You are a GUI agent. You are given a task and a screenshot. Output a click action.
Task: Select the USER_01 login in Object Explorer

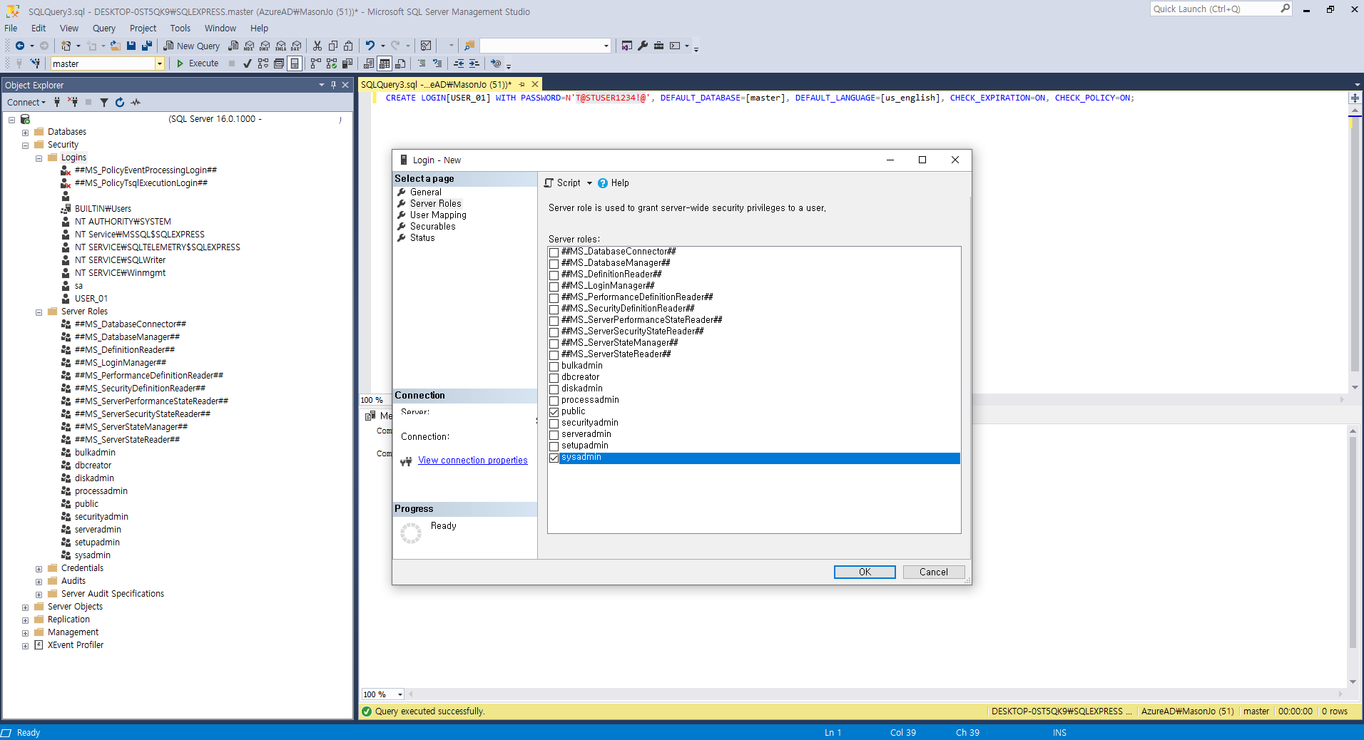pyautogui.click(x=91, y=299)
